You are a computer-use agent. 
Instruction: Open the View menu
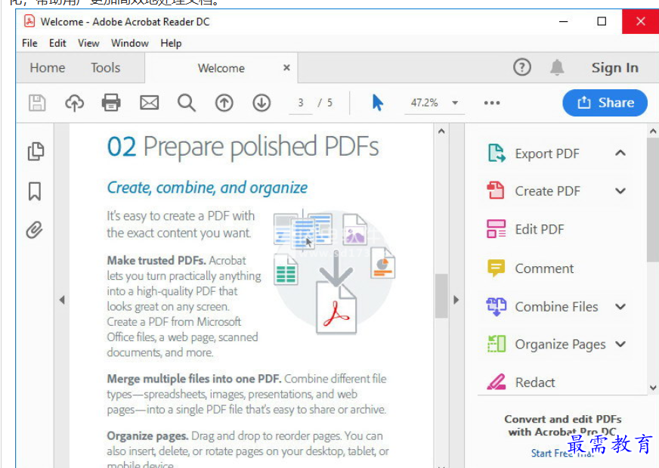click(x=88, y=43)
